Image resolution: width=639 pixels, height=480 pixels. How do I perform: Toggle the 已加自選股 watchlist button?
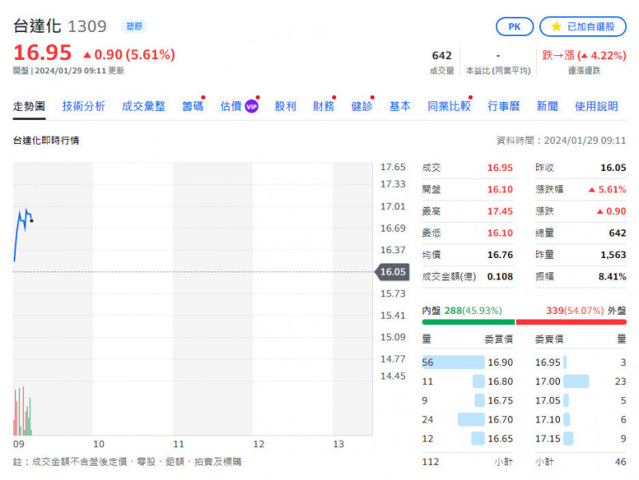[583, 27]
